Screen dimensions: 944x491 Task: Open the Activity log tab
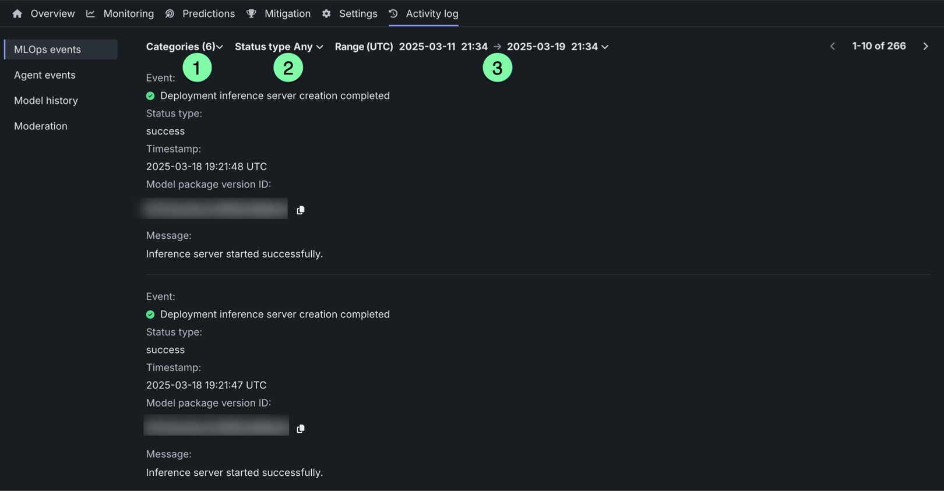tap(432, 13)
